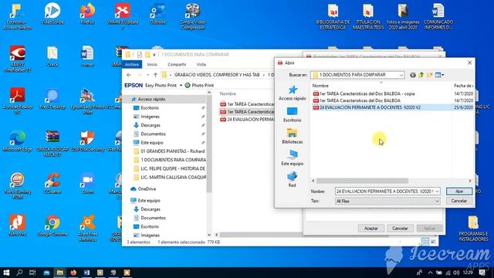
Task: Click the Word icon in the taskbar
Action: 86,273
